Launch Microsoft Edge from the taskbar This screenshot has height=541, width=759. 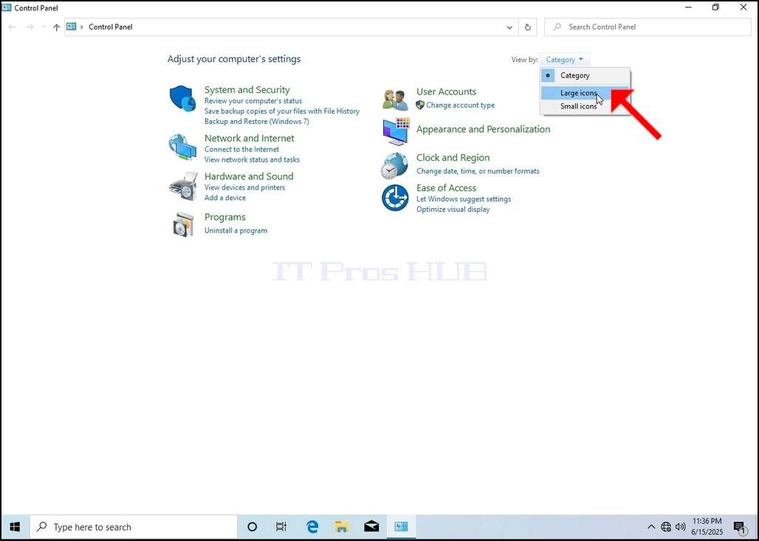point(312,527)
